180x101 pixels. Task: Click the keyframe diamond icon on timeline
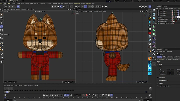click(x=6, y=95)
